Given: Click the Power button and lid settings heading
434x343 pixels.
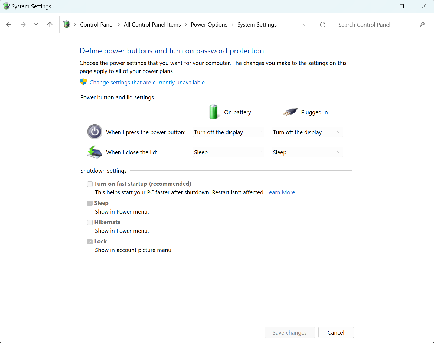Looking at the screenshot, I should 117,97.
